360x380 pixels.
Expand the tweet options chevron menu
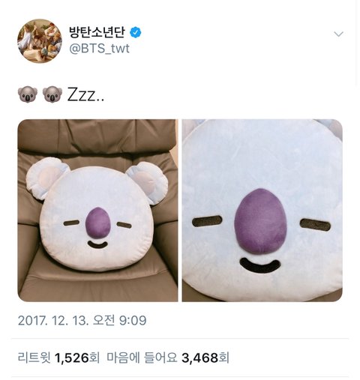coord(338,34)
